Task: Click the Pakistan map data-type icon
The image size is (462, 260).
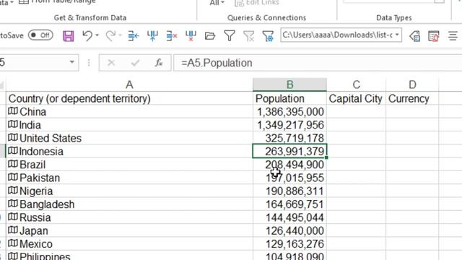Action: [13, 177]
